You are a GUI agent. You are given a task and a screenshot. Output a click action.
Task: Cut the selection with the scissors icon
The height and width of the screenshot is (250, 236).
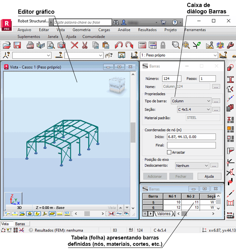tap(85, 45)
